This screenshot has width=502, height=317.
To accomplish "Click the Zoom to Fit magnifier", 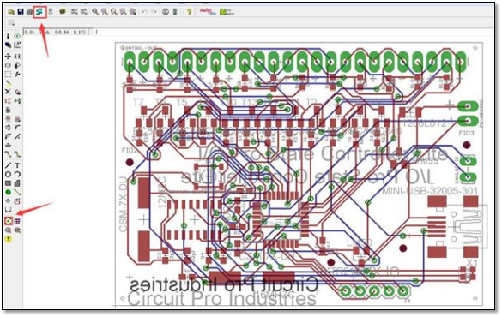I will (95, 12).
